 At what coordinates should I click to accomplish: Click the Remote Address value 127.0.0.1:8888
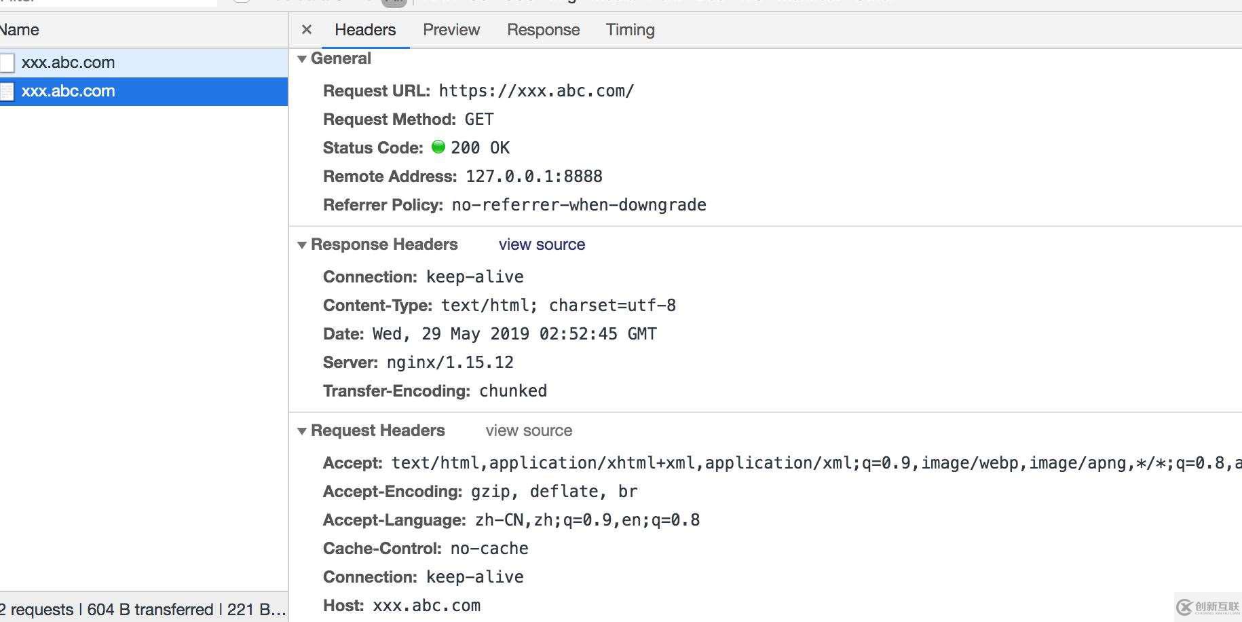534,177
